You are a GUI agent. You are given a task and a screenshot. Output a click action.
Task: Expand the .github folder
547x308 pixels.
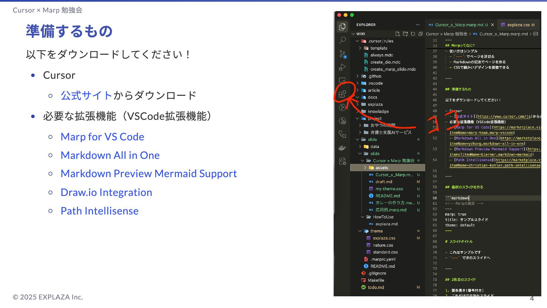[x=358, y=76]
